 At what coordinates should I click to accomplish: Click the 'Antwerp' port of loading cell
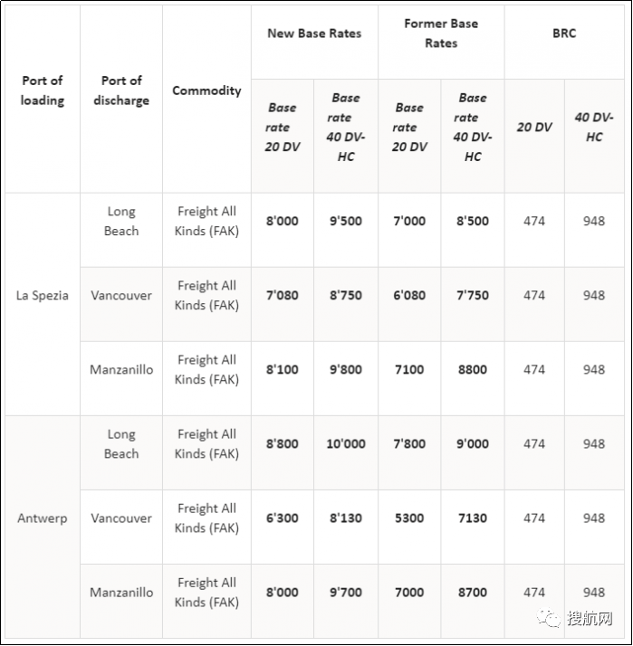pos(43,518)
